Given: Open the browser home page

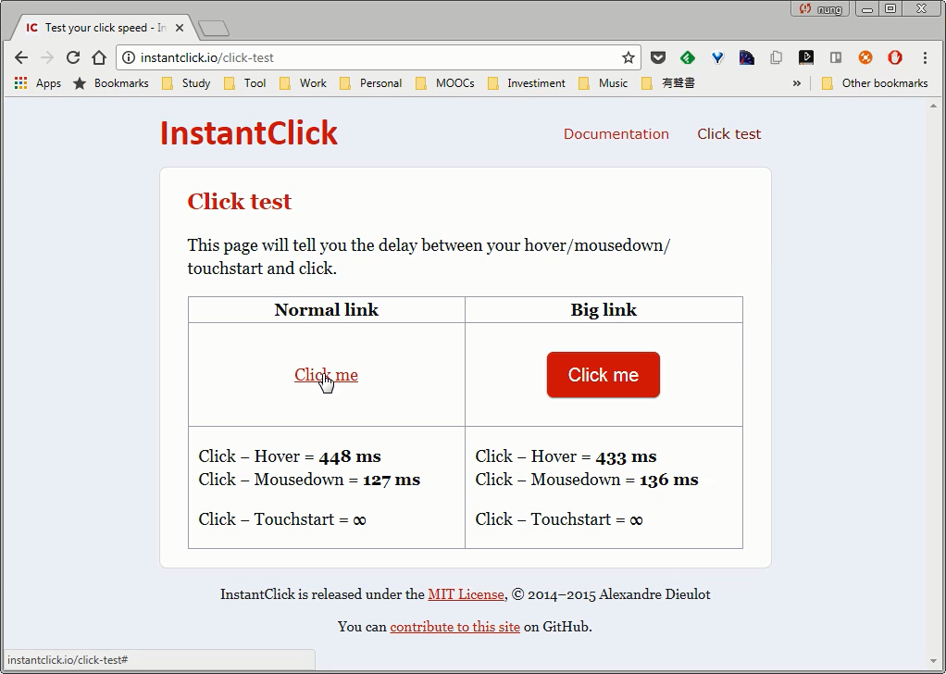Looking at the screenshot, I should point(99,58).
